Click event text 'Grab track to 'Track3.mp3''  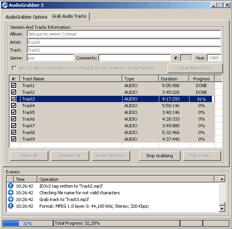click(x=64, y=199)
